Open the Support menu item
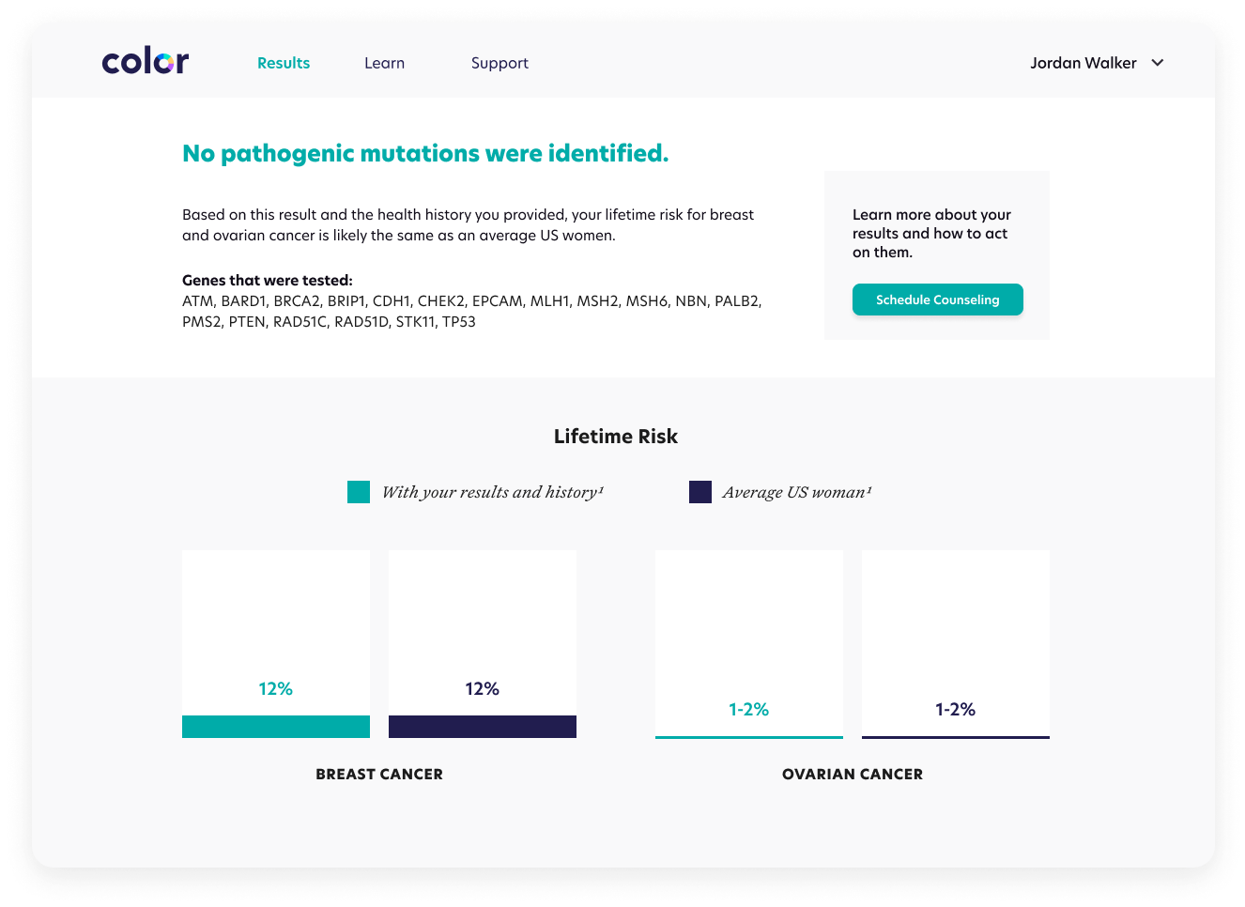Image resolution: width=1245 pixels, height=907 pixels. (x=500, y=63)
